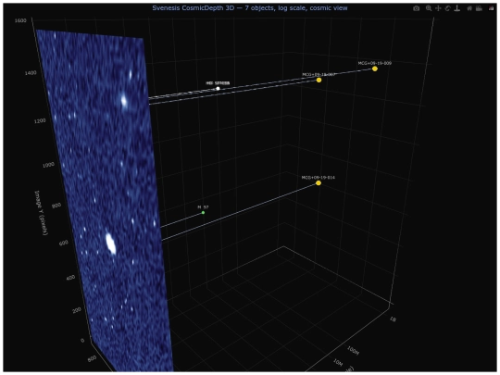
Task: Select the Zoom tool in modebar
Action: [x=429, y=8]
